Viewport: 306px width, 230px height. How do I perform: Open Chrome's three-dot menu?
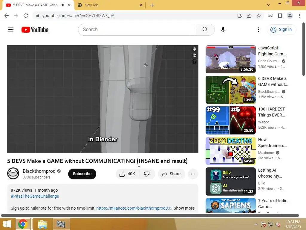tap(299, 16)
